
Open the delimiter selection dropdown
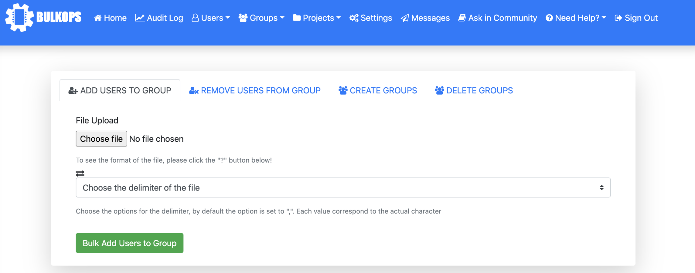tap(343, 187)
